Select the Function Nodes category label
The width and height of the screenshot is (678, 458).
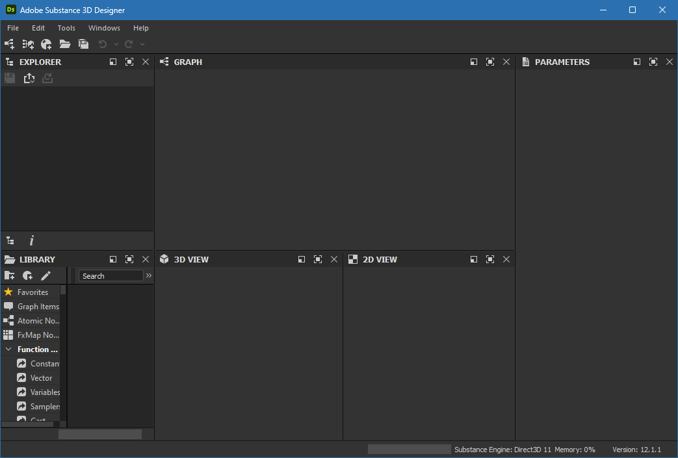tap(38, 349)
